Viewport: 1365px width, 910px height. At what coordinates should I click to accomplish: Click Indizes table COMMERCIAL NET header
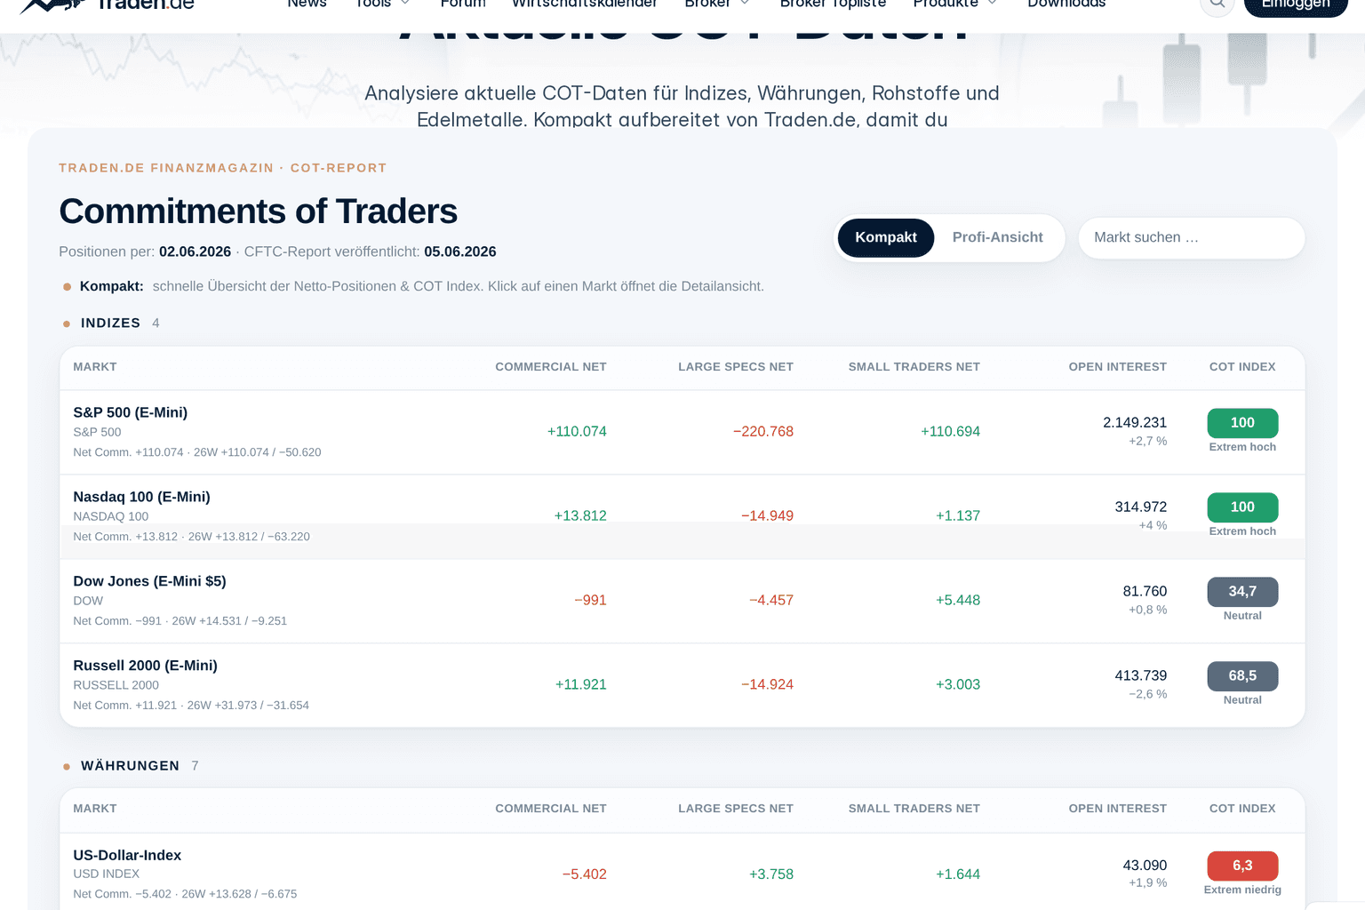coord(551,367)
